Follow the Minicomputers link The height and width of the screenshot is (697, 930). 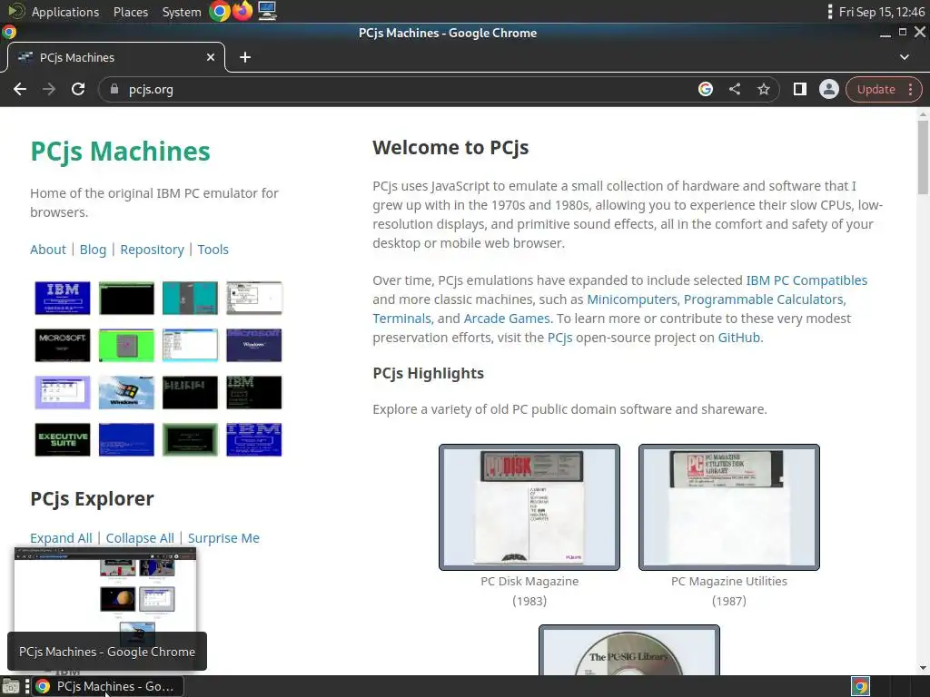(x=632, y=299)
